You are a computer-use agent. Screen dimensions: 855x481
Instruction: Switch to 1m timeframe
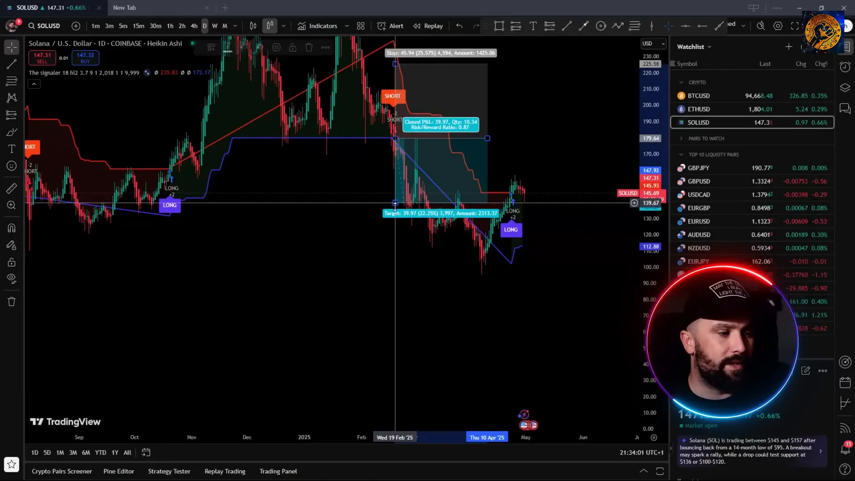95,26
